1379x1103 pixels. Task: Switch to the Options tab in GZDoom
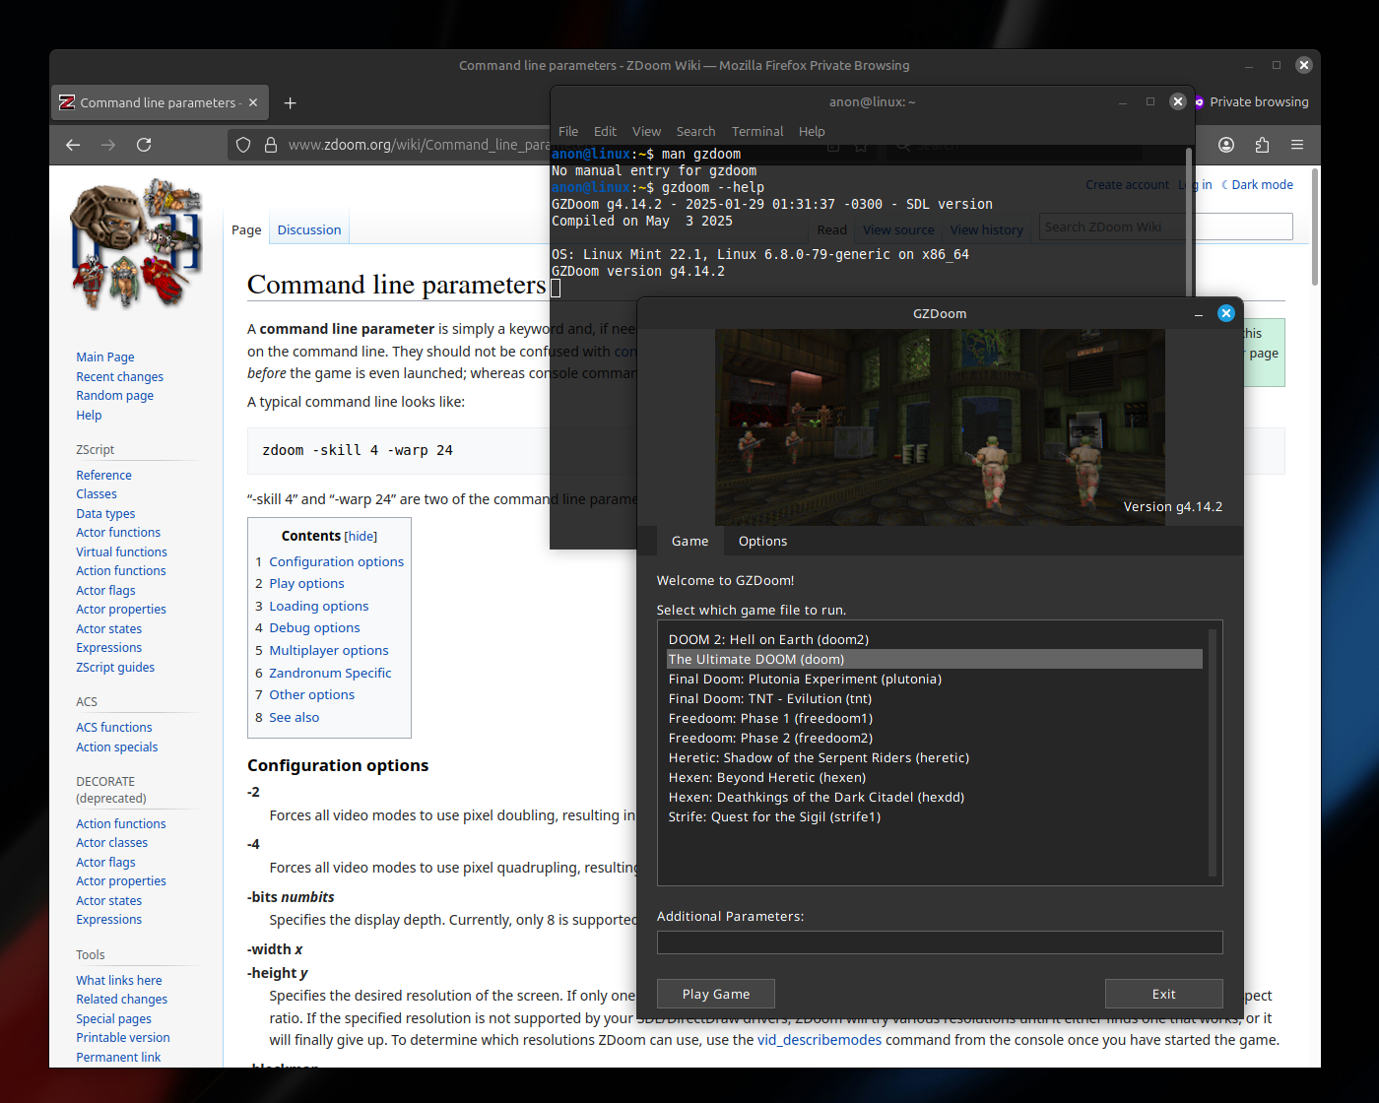[x=762, y=541]
